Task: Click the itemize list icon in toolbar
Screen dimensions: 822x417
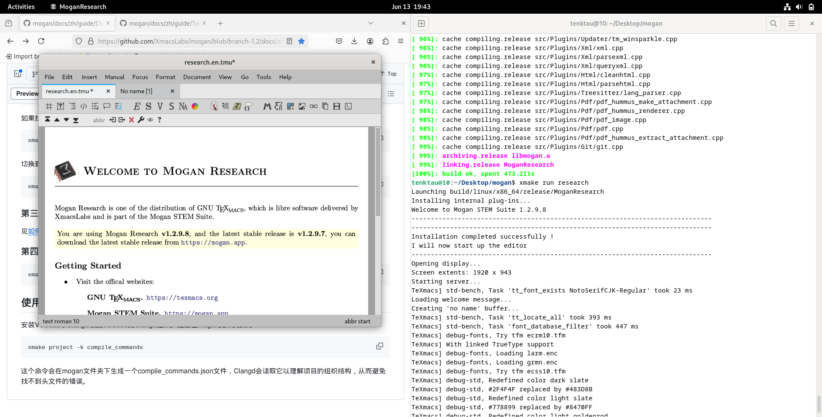Action: pyautogui.click(x=95, y=106)
